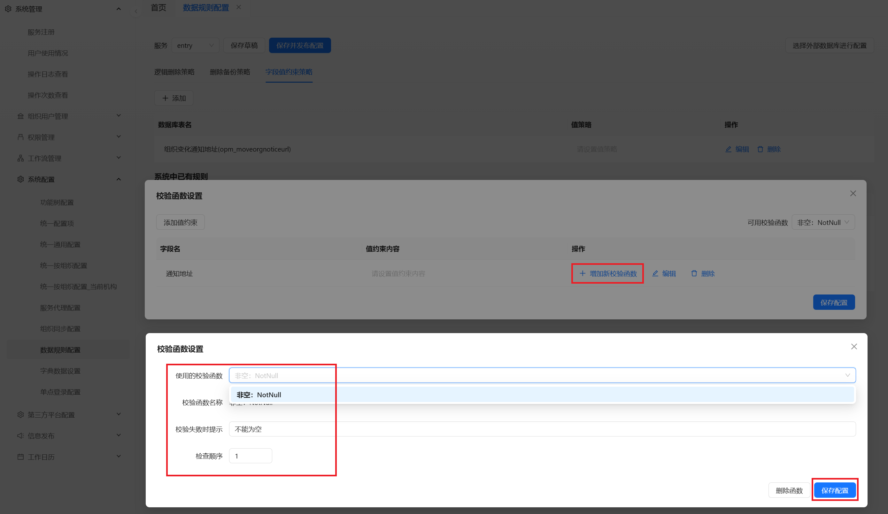Expand 权限管理 submenu

tap(119, 137)
